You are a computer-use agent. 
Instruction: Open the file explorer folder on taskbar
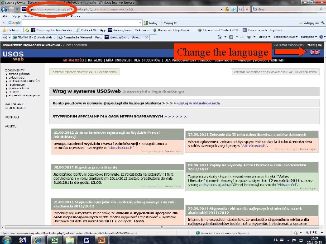pos(70,240)
